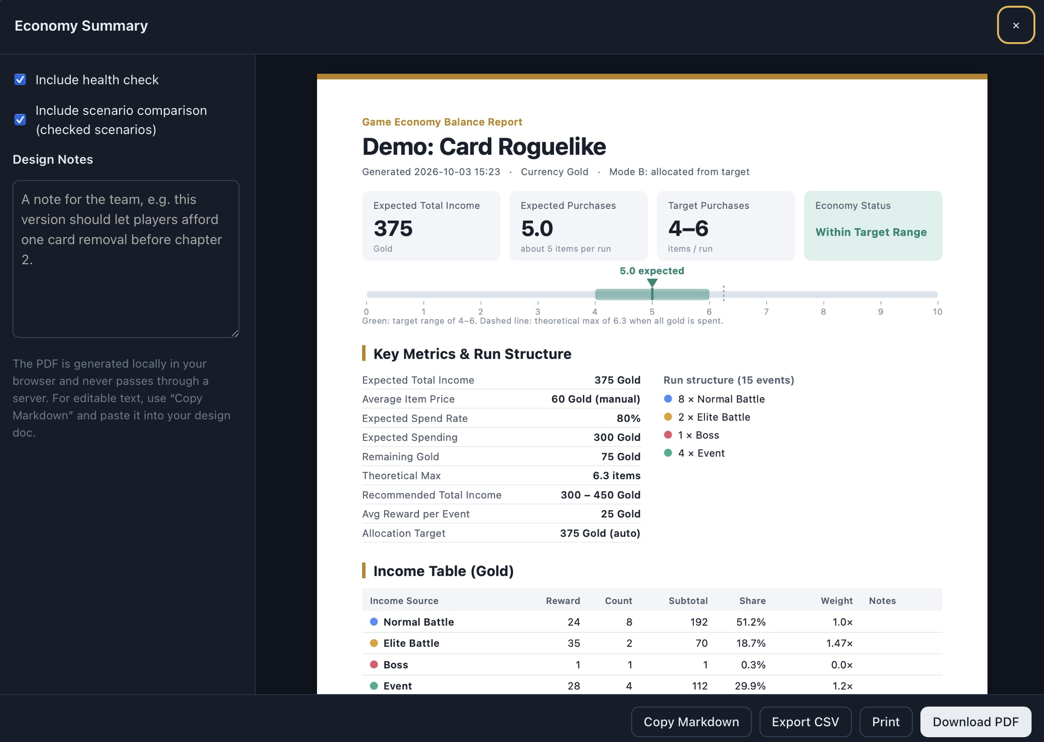Click the 1.47× weight in Elite Battle row
This screenshot has height=742, width=1044.
point(840,643)
